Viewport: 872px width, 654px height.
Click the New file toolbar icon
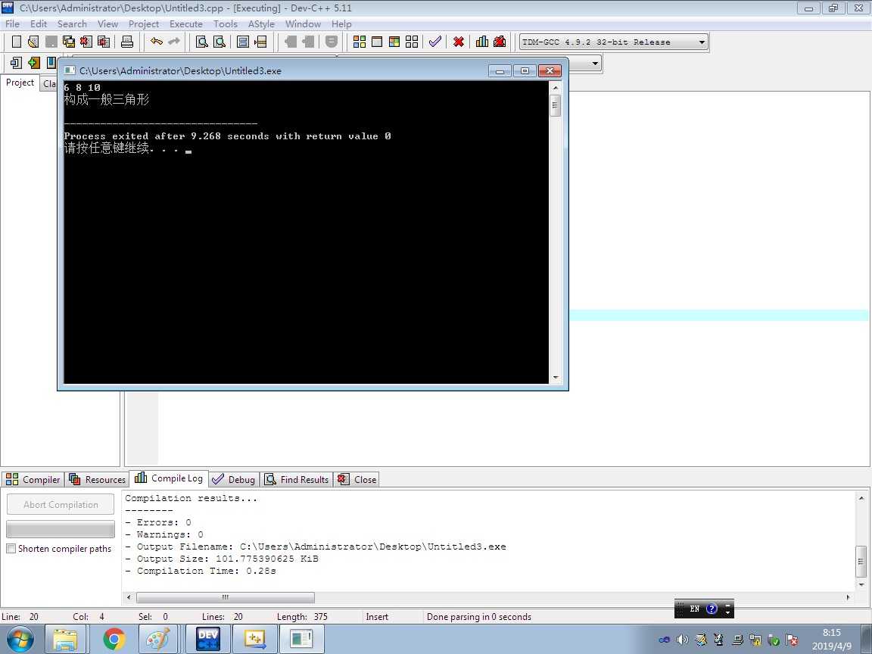pos(17,42)
